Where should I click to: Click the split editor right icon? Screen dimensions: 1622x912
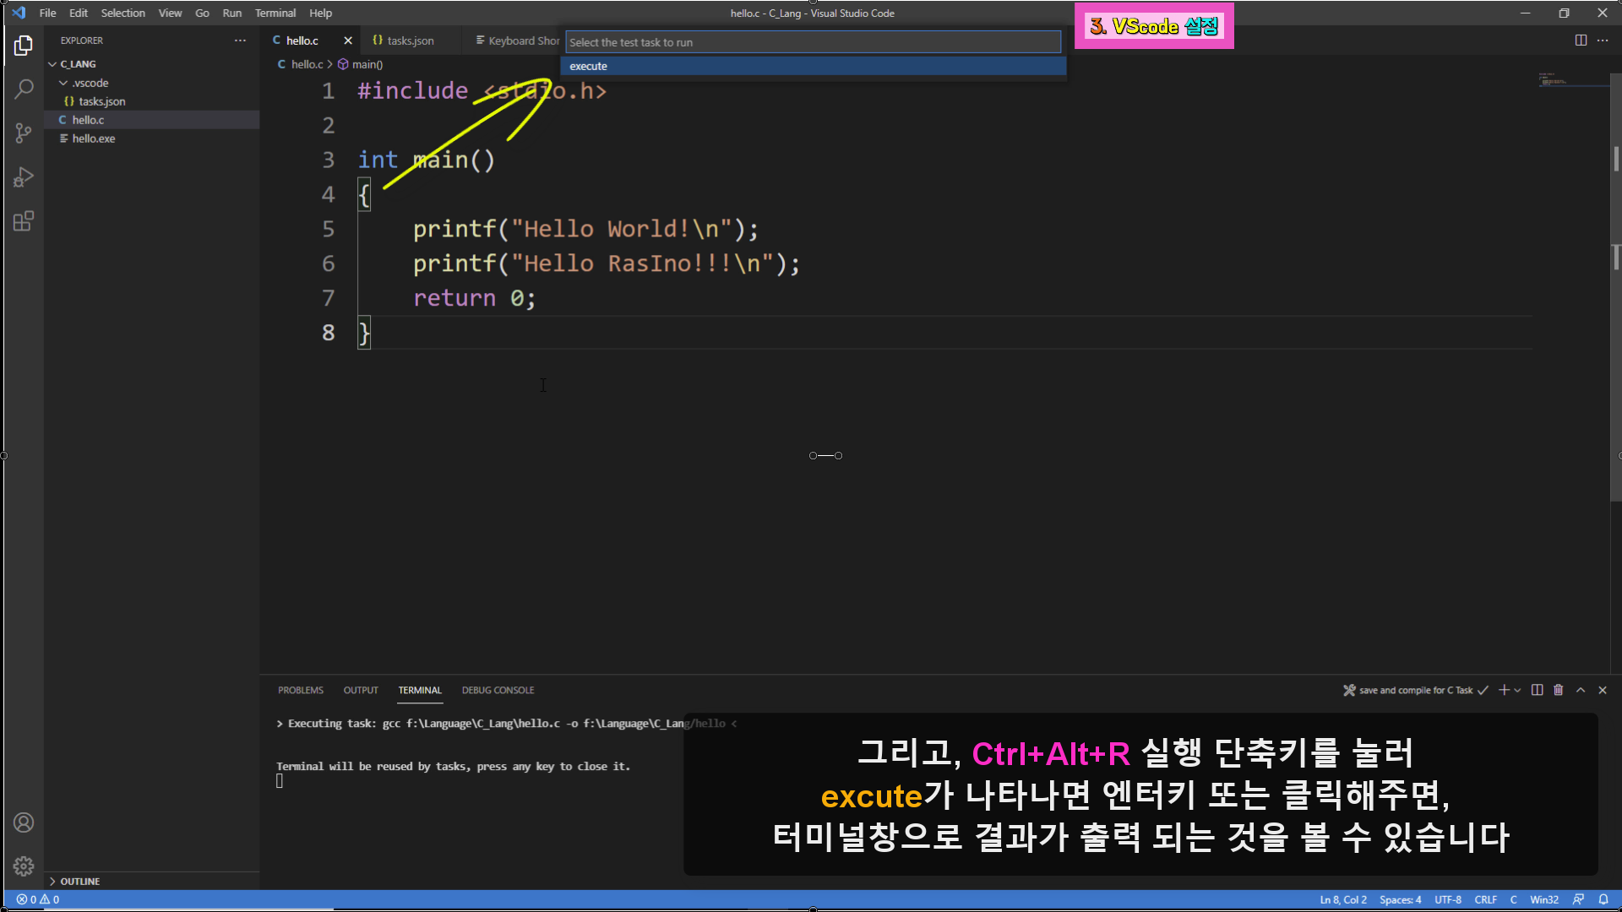1581,41
